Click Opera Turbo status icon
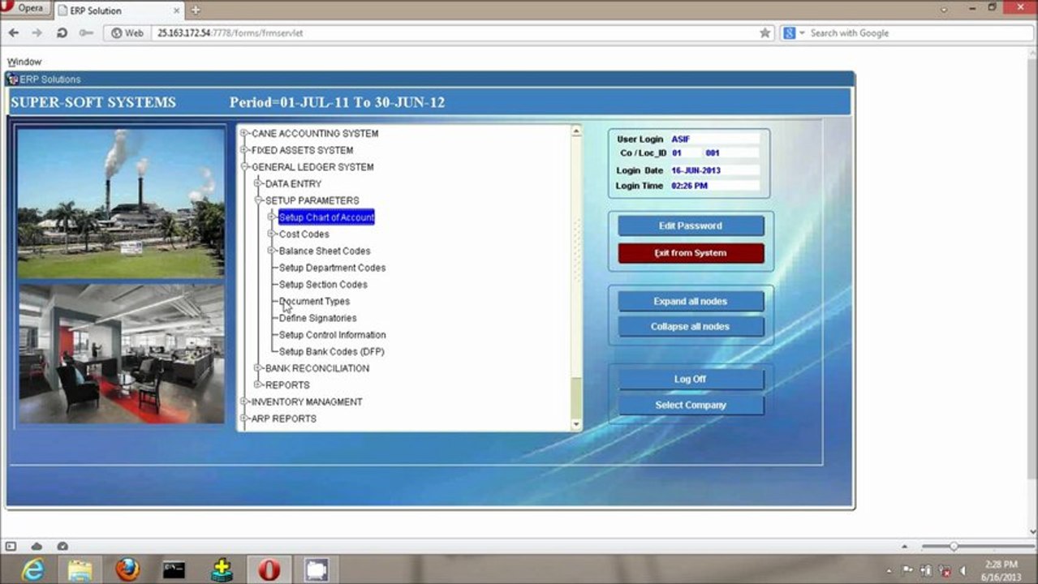 click(62, 547)
